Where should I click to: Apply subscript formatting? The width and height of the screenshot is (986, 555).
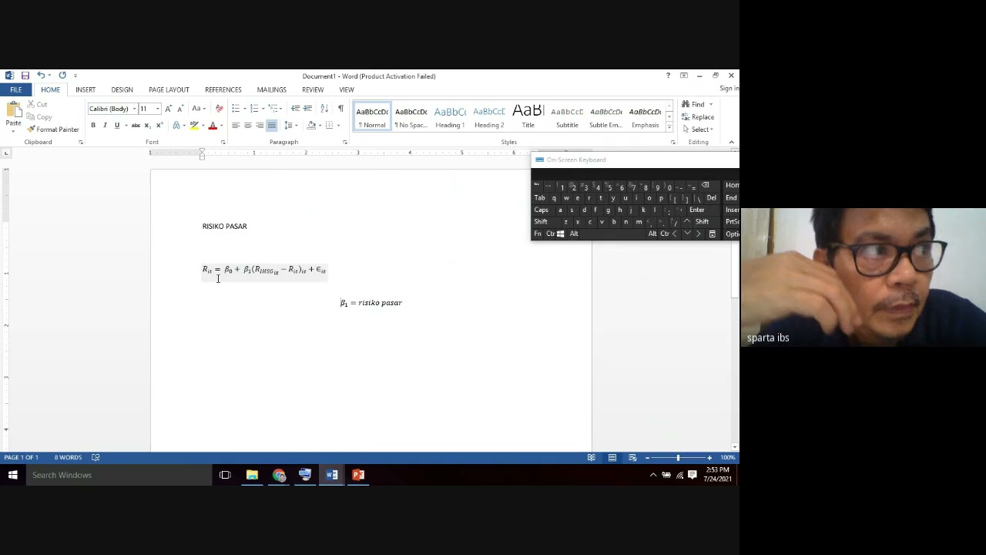[147, 126]
